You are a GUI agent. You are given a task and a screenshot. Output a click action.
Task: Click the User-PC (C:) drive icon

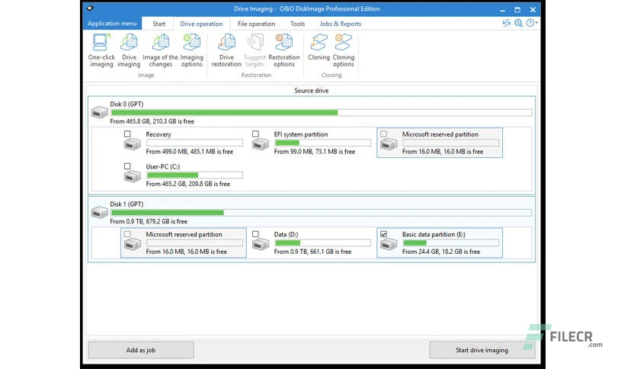(x=132, y=176)
